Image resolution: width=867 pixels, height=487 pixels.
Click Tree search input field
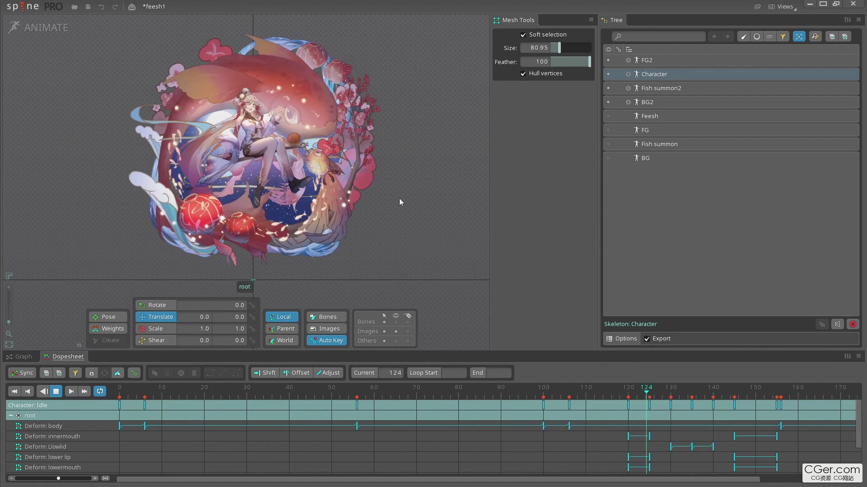click(x=658, y=37)
